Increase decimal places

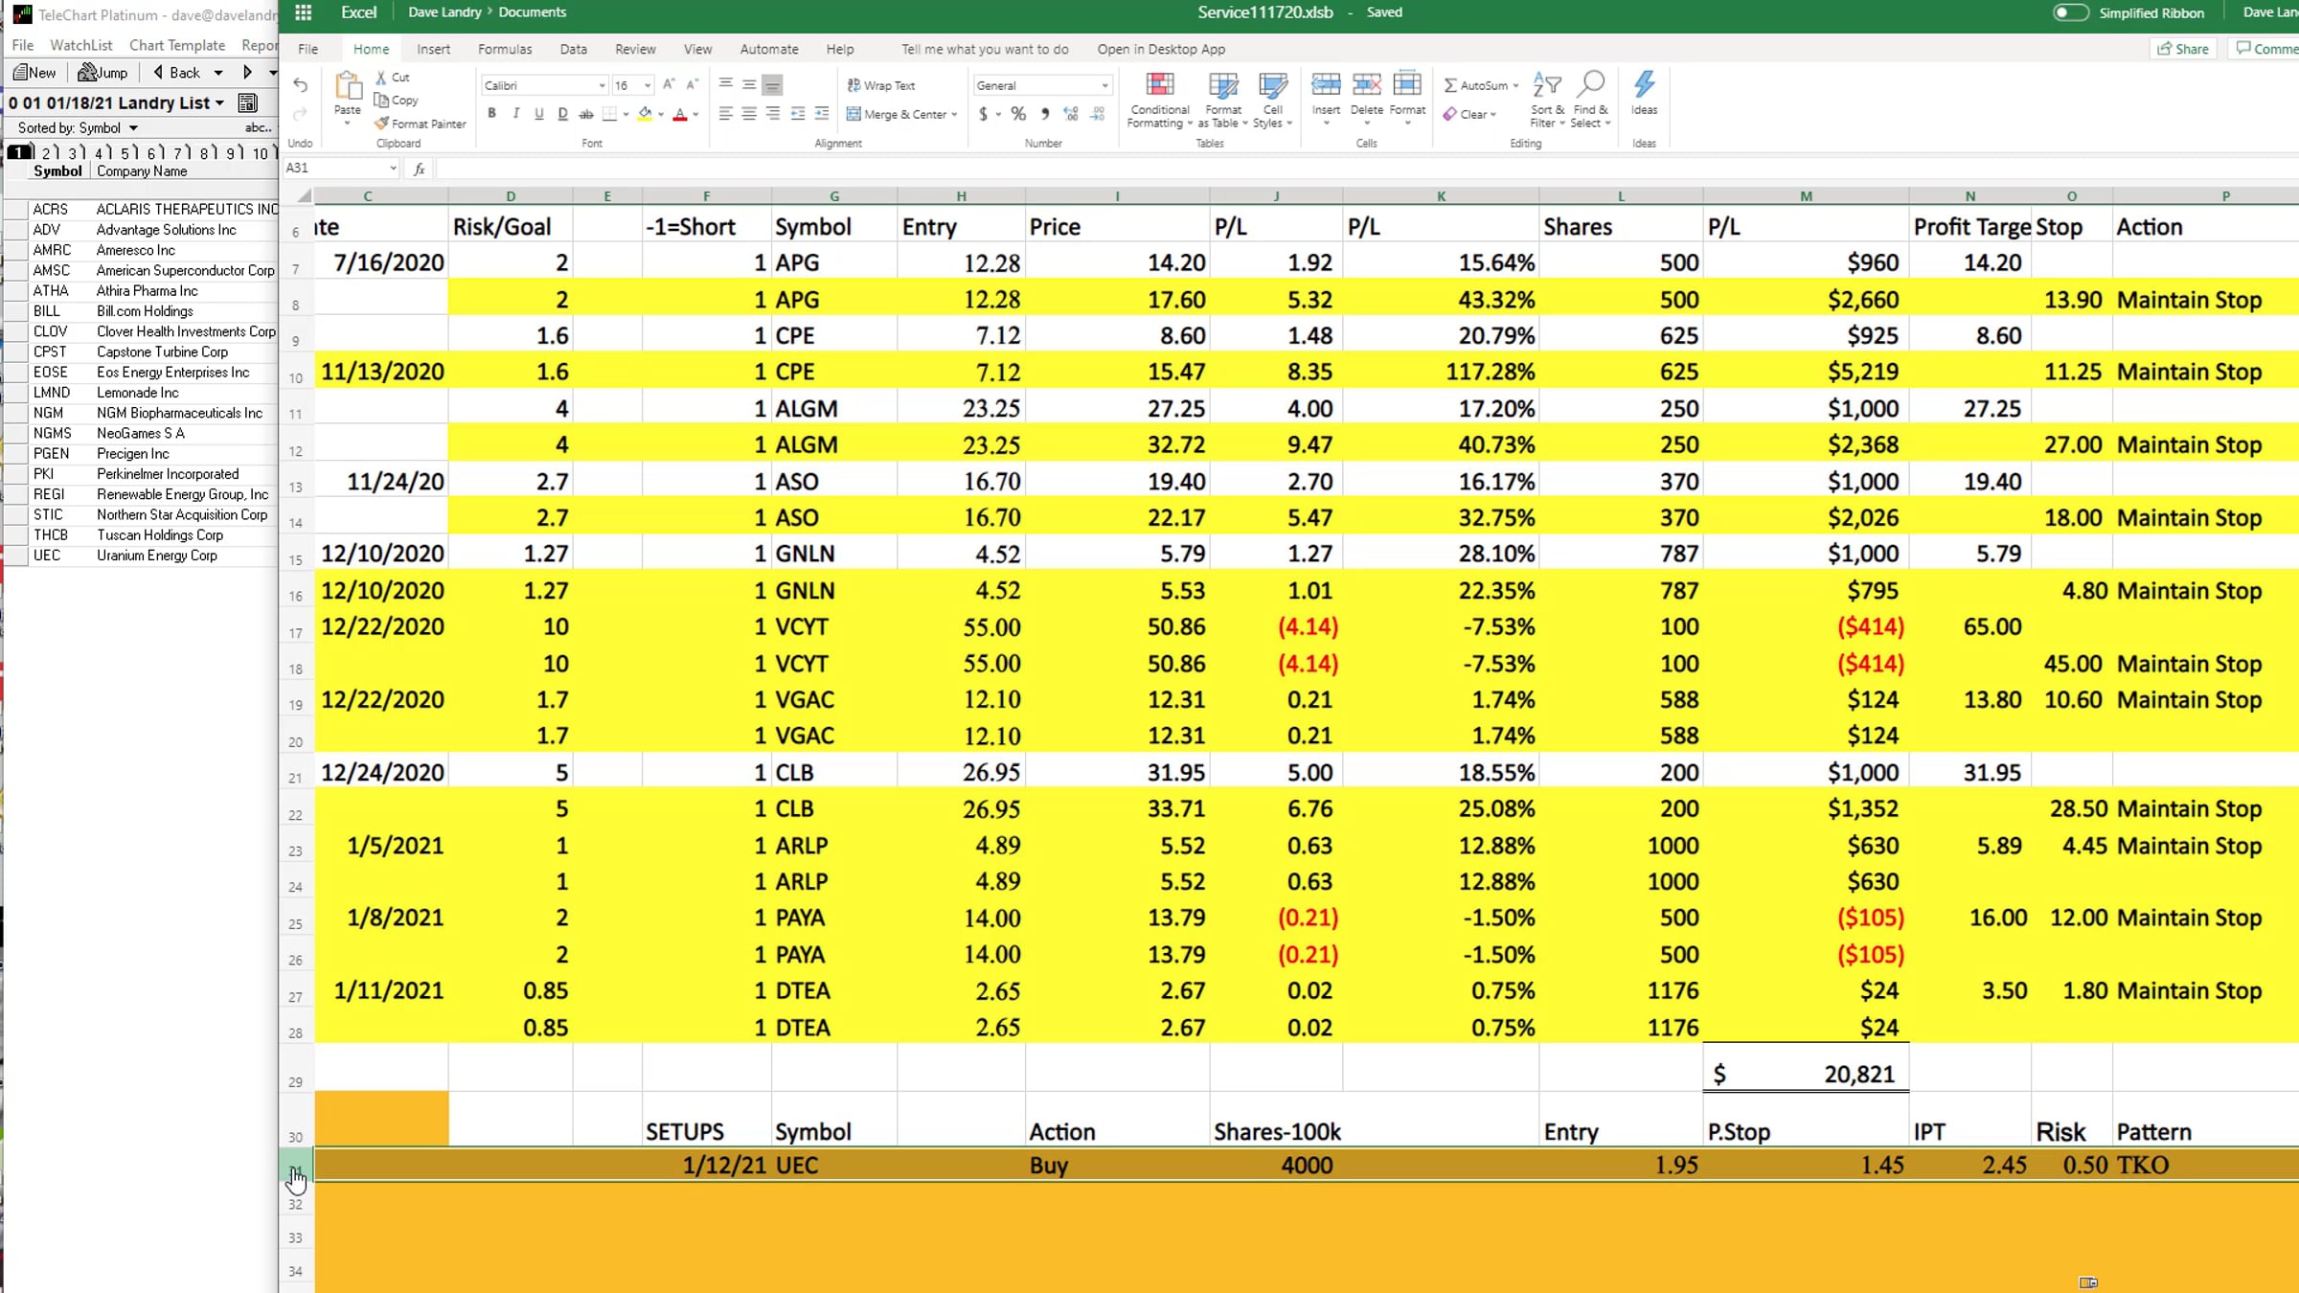tap(1071, 114)
